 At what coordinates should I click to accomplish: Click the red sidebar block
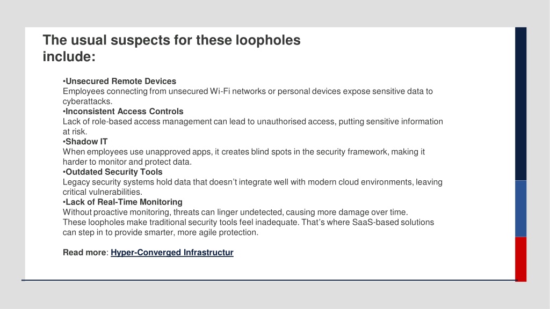pyautogui.click(x=520, y=259)
